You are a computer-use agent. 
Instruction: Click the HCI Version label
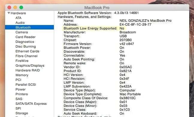point(73,75)
